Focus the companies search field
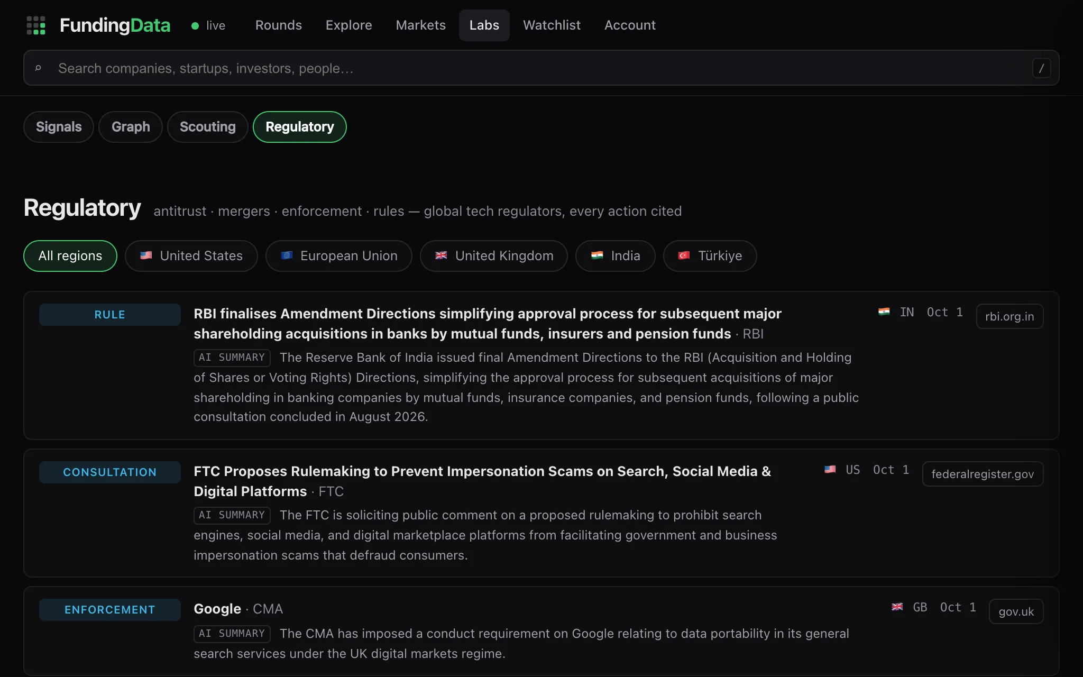 tap(541, 68)
